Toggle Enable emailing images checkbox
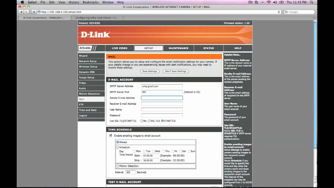The image size is (334, 188). [111, 136]
